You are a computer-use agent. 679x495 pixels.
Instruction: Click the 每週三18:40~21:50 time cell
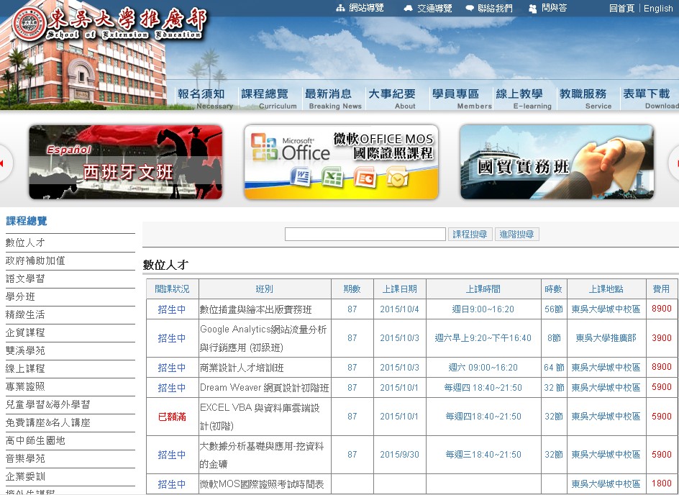click(x=483, y=455)
